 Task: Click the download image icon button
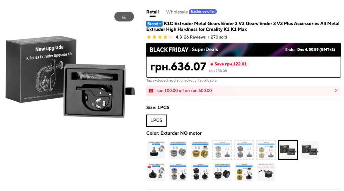pos(124,16)
